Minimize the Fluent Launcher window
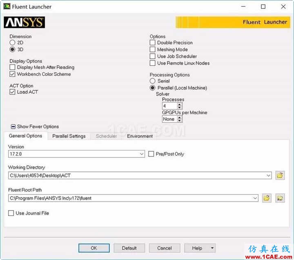The image size is (294, 260). [x=243, y=7]
